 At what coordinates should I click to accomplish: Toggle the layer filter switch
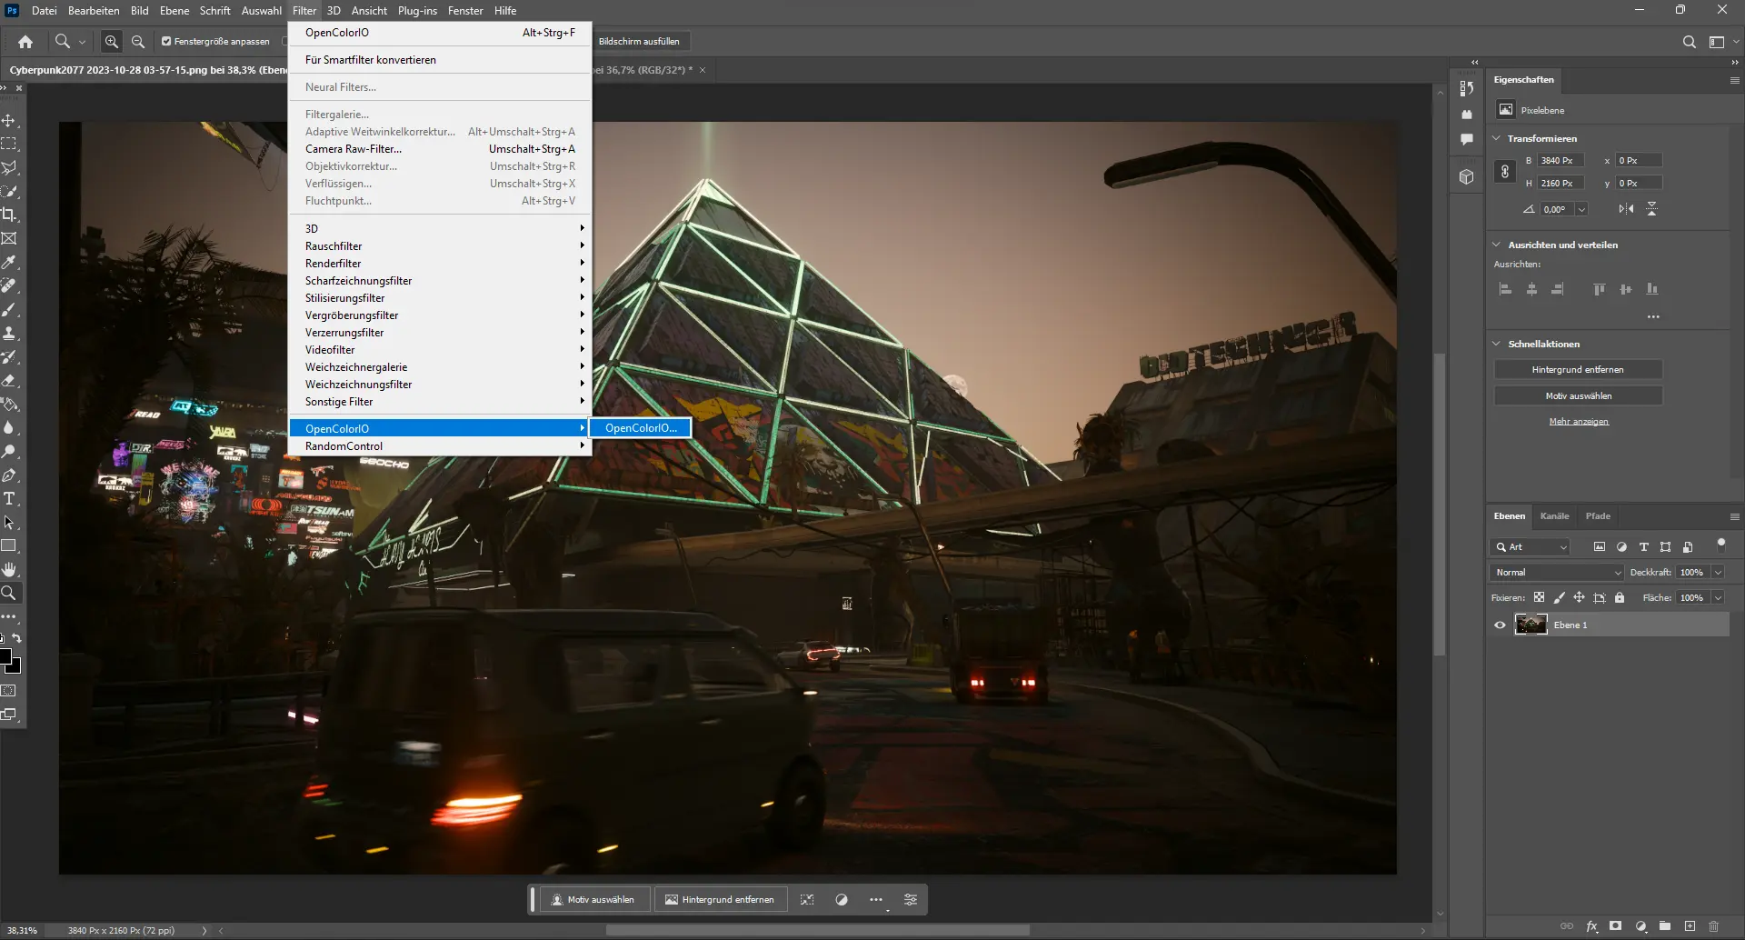tap(1720, 545)
